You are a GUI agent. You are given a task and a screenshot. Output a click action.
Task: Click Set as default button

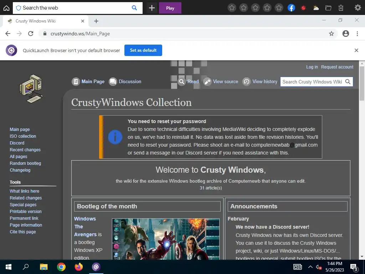click(143, 50)
